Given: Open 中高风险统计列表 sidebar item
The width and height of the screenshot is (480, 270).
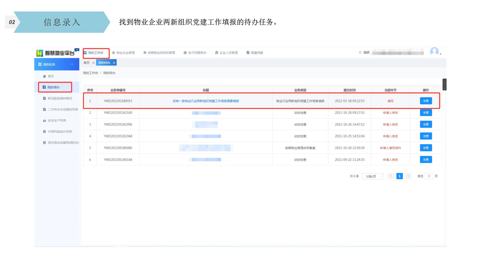Looking at the screenshot, I should (x=60, y=132).
